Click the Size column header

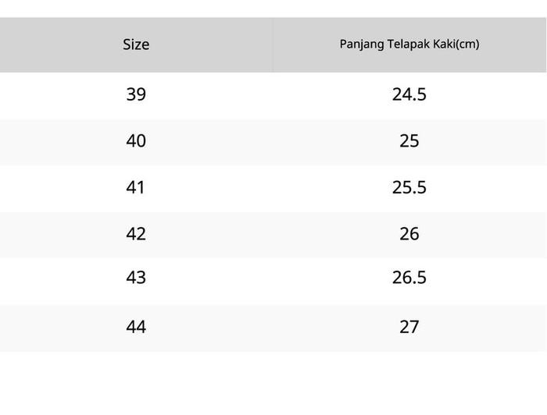136,44
